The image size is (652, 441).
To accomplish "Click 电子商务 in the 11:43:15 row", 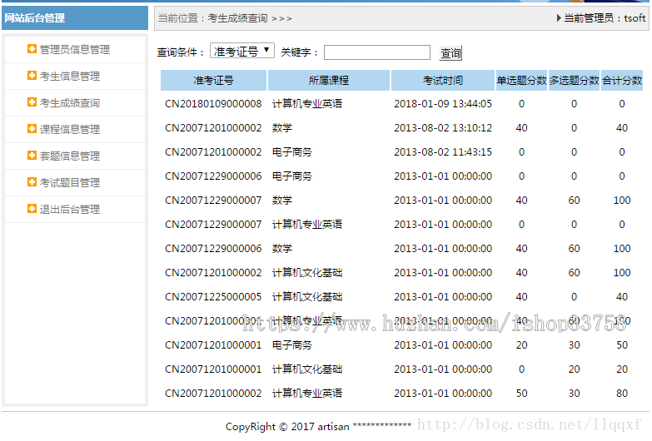I will click(x=292, y=151).
